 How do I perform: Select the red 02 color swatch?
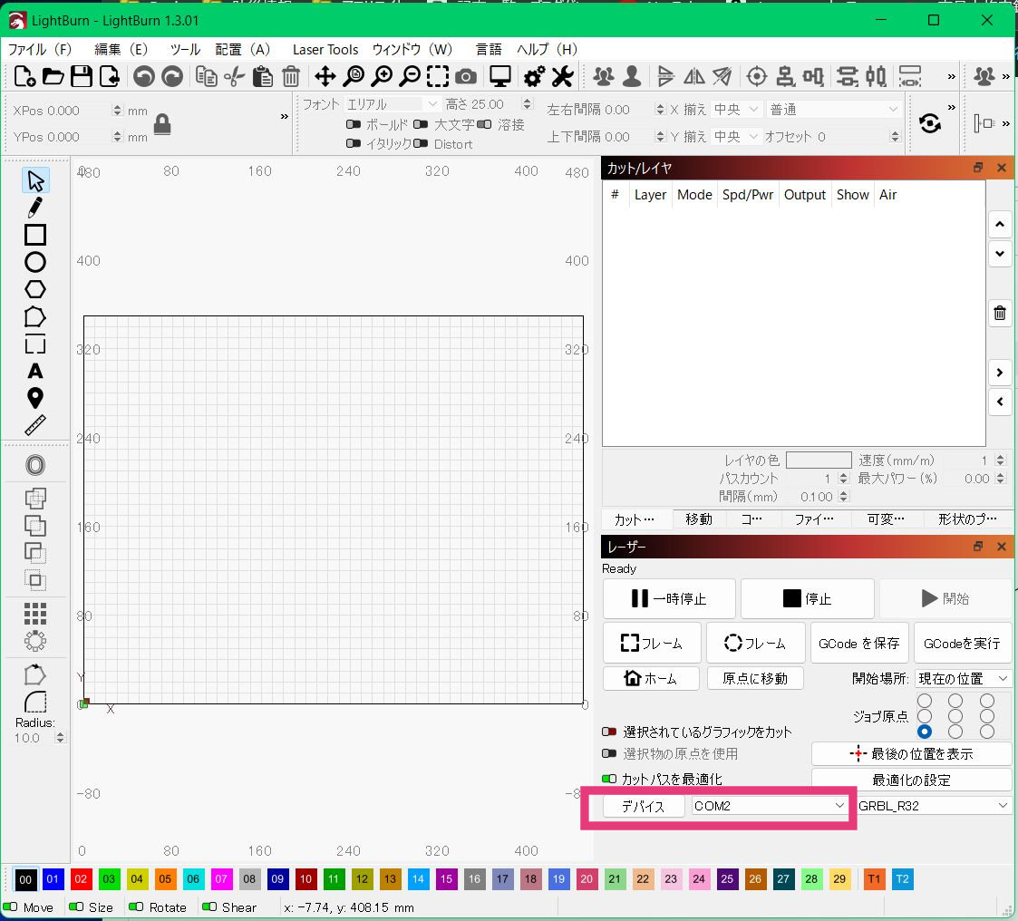pos(81,878)
